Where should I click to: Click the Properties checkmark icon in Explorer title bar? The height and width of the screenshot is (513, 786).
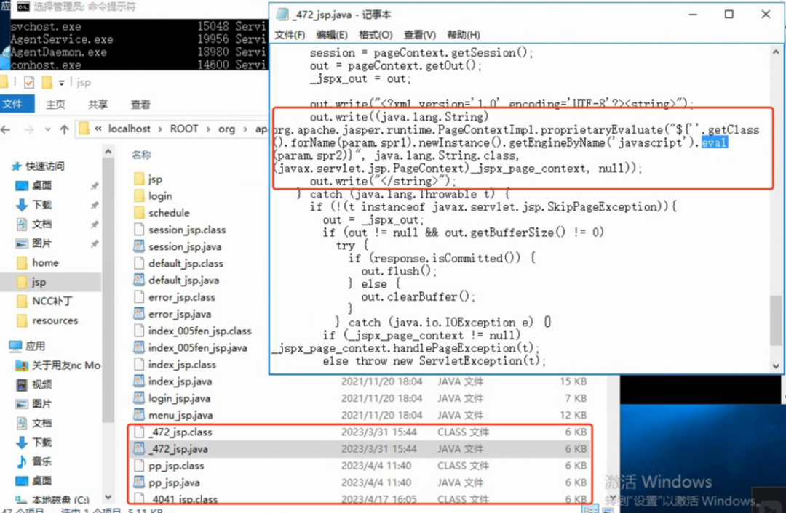(29, 82)
